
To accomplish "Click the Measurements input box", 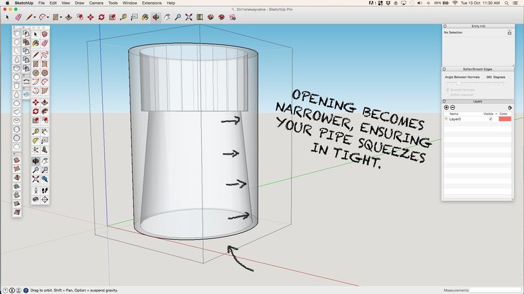I will [x=495, y=290].
